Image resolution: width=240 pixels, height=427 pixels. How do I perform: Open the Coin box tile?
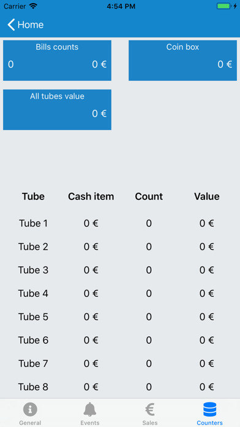[x=182, y=61]
